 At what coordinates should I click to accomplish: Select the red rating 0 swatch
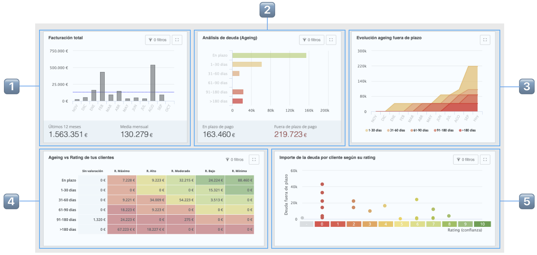322,224
